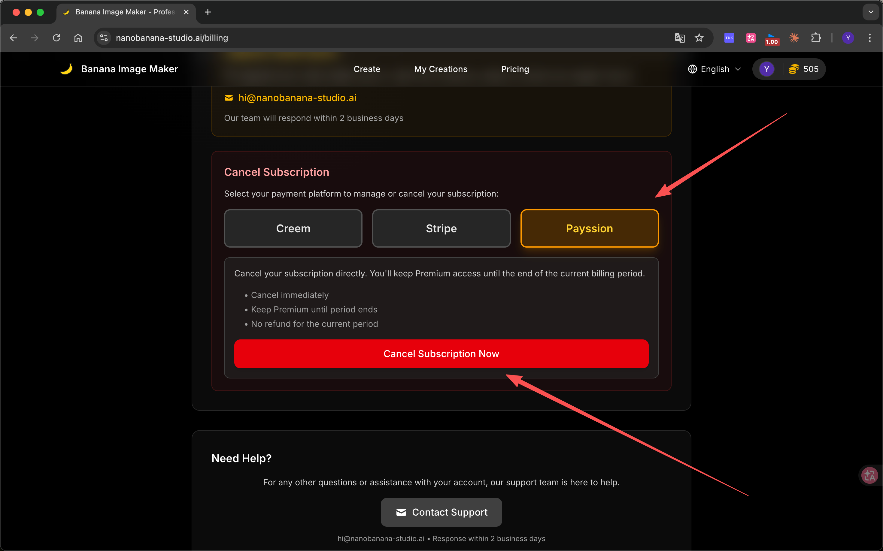Click "No refund for the current period" text
Viewport: 883px width, 551px height.
click(314, 324)
